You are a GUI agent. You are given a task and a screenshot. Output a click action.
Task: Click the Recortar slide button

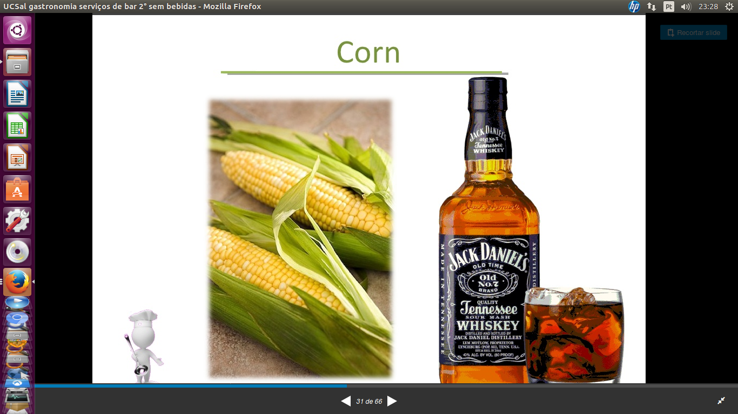693,32
